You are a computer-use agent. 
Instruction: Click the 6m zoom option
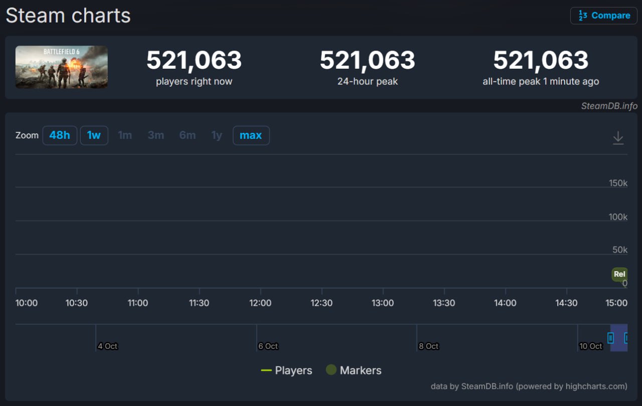(187, 135)
